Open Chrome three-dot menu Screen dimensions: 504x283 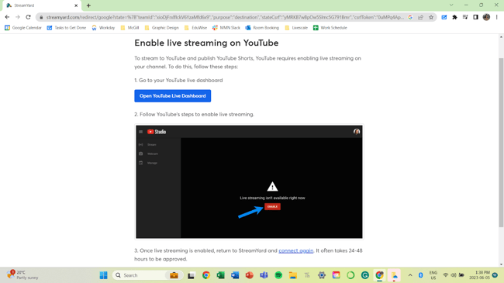tap(496, 17)
